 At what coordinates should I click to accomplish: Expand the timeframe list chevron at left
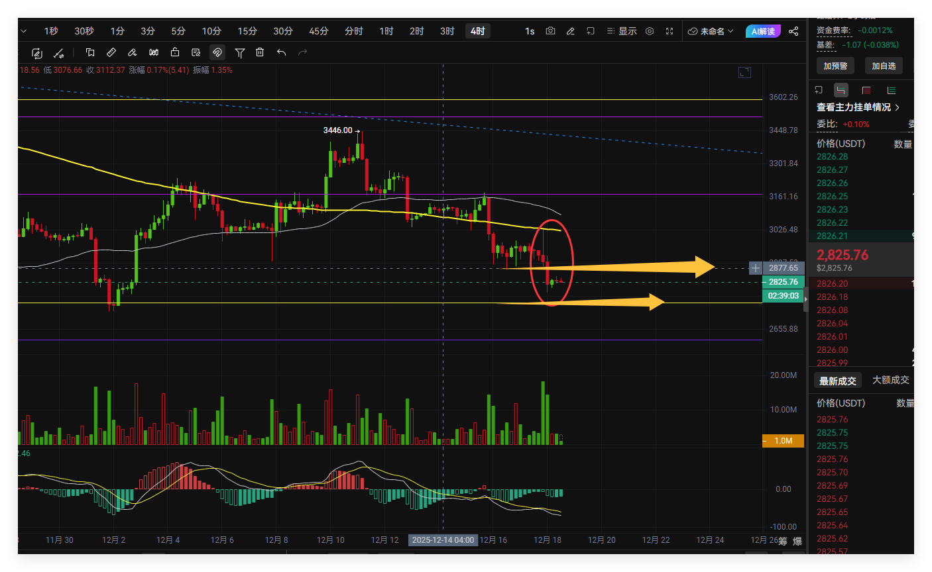[24, 31]
